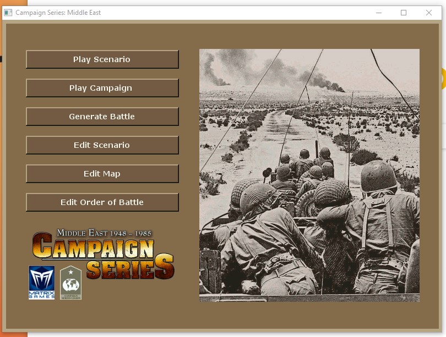Screen dimensions: 446x337
Task: Open the Play Campaign screen
Action: (x=102, y=88)
